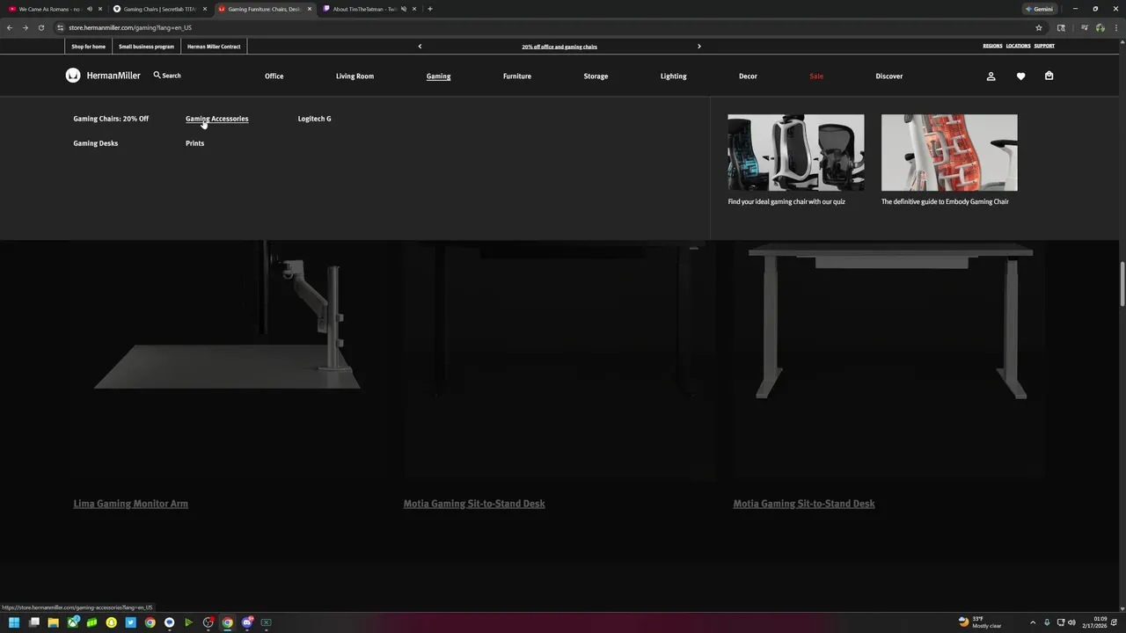
Task: Go forward in browser history
Action: [25, 27]
